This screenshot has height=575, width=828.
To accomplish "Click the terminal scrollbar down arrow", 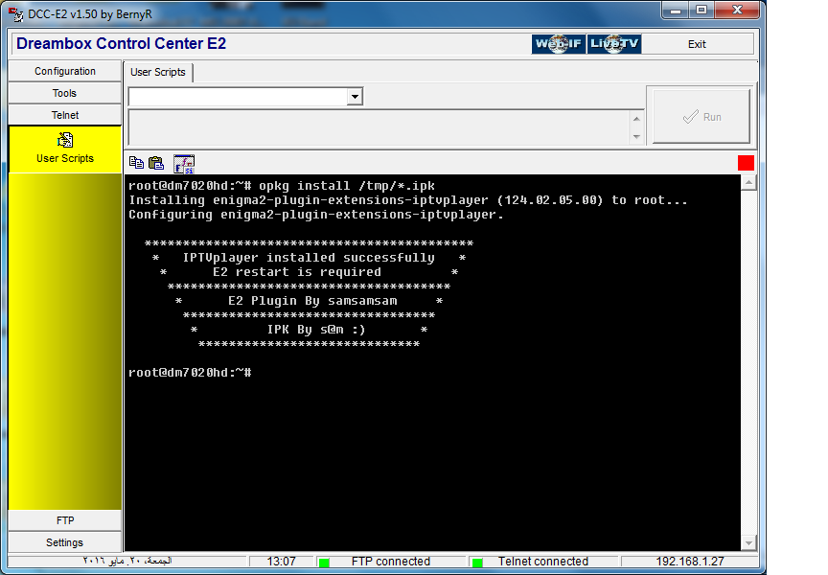I will (748, 542).
